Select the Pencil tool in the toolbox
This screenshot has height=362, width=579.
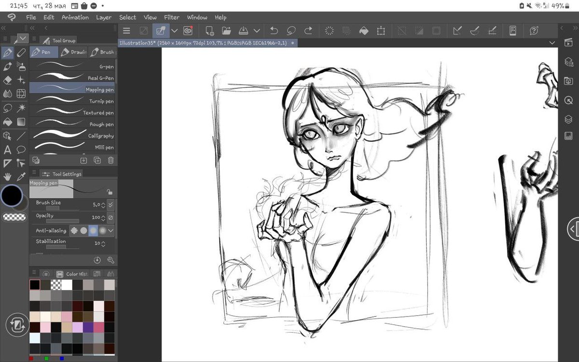[x=21, y=53]
